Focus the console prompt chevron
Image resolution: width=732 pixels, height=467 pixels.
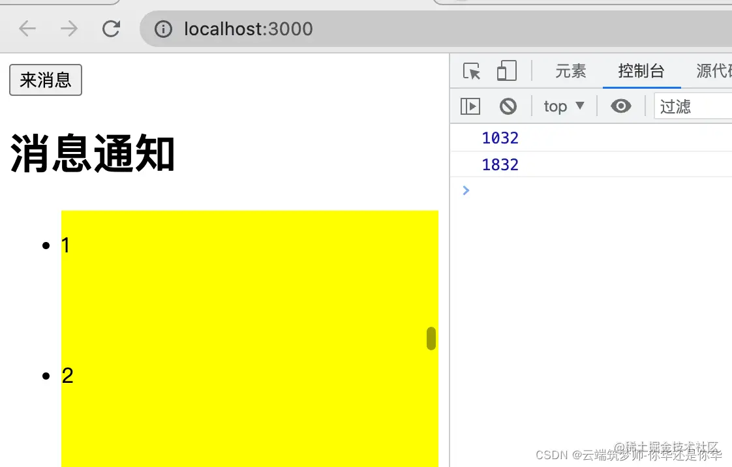(x=466, y=190)
